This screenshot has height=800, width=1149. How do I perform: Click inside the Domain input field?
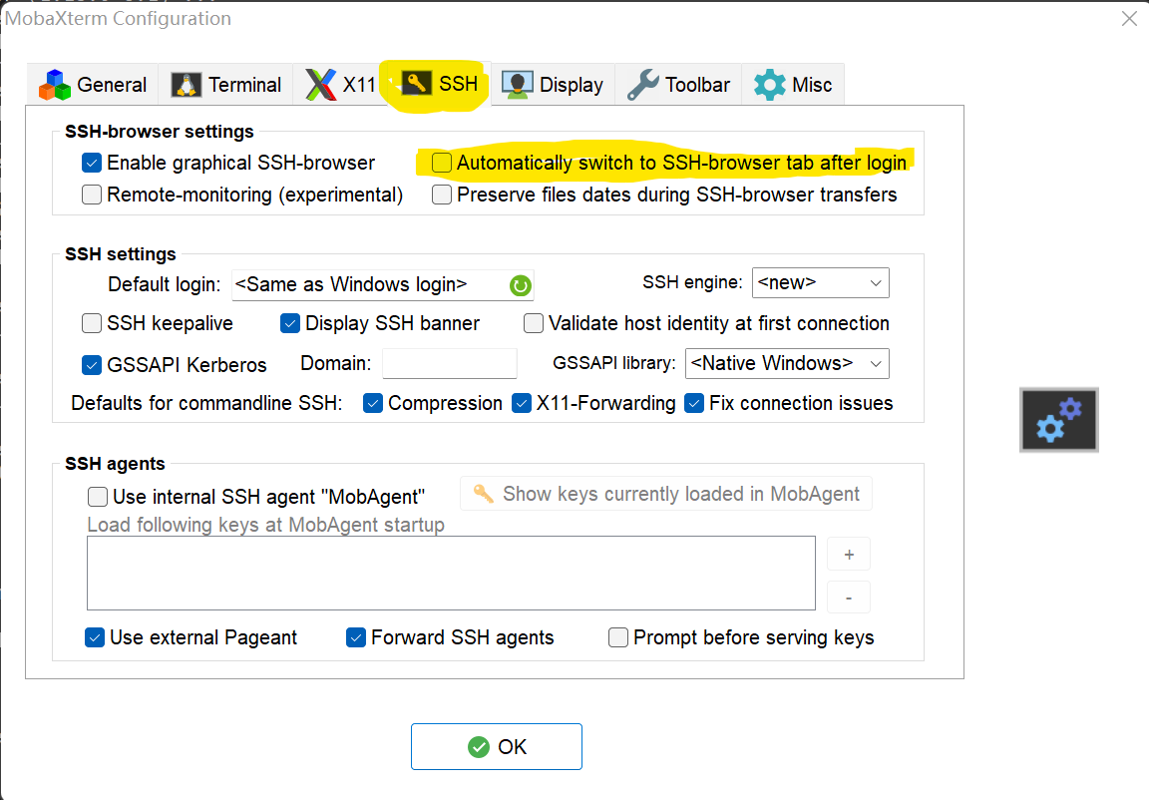pos(449,363)
